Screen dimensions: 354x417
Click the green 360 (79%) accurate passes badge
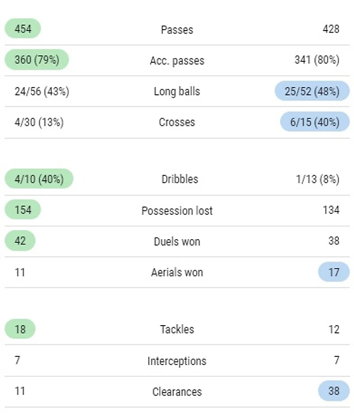pos(37,60)
